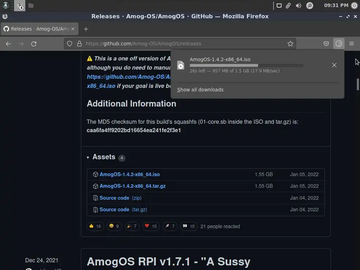Image resolution: width=360 pixels, height=270 pixels.
Task: Open a new browser tab
Action: (86, 29)
